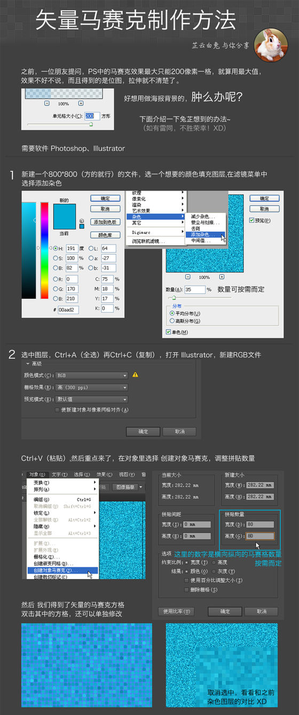
Task: Expand the 预览模式 默认值 dropdown
Action: pyautogui.click(x=92, y=399)
